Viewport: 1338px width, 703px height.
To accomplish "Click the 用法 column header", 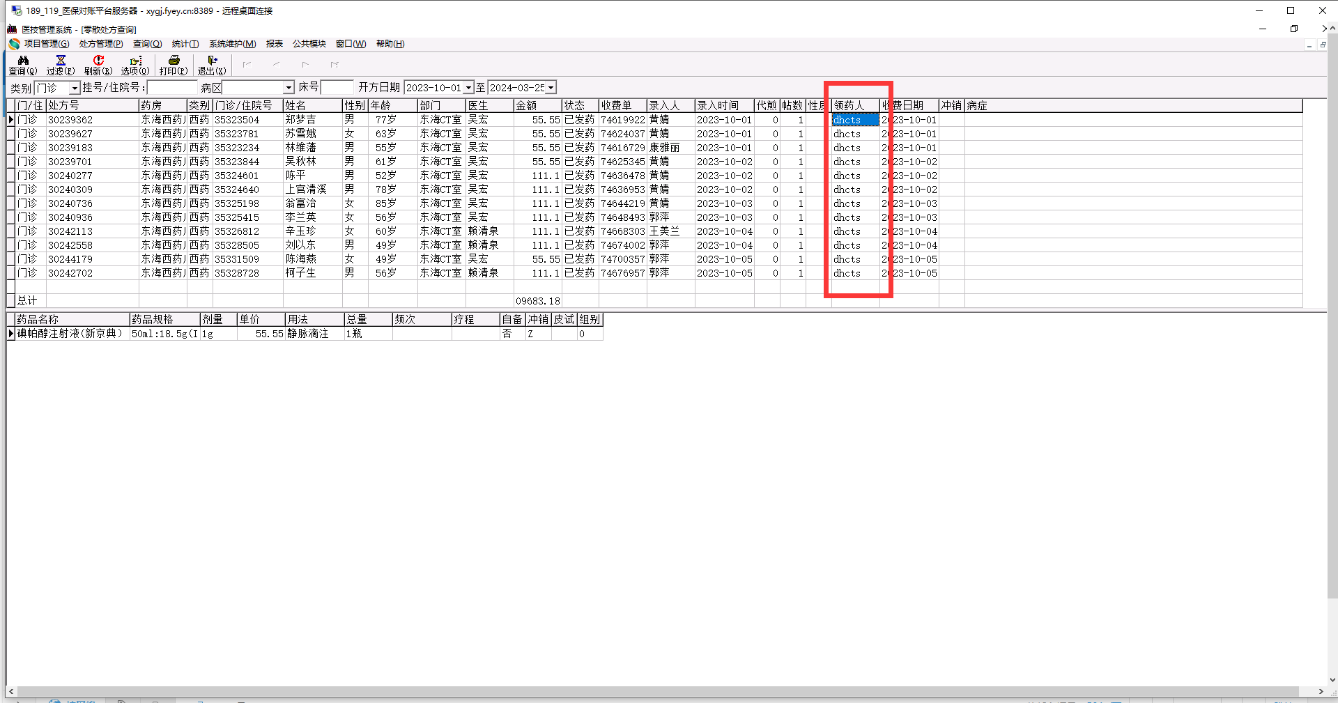I will (315, 319).
